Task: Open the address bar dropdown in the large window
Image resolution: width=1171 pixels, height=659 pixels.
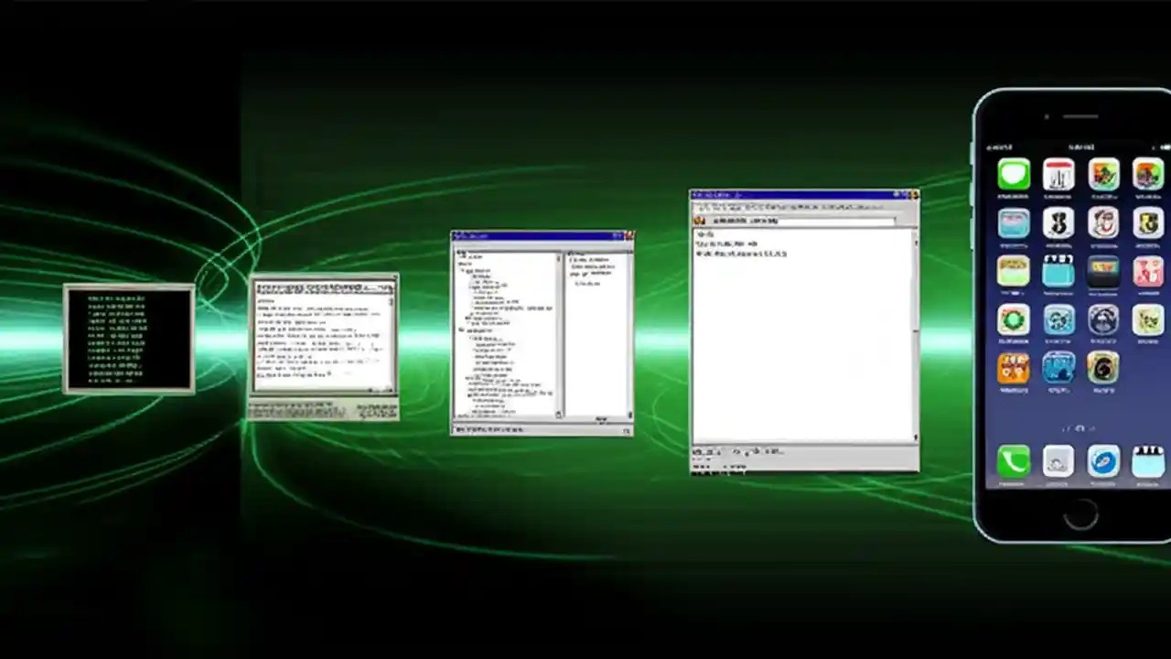Action: pos(894,220)
